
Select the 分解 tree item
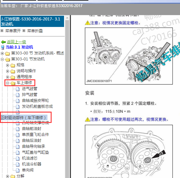pyautogui.click(x=20, y=176)
